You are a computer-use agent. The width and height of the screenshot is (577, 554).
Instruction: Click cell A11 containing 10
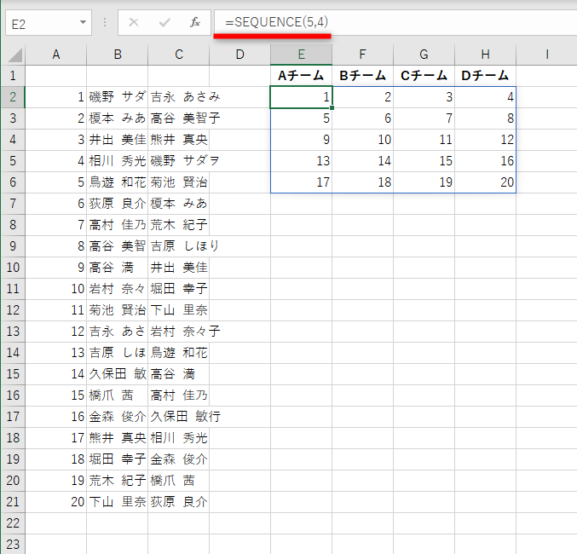(56, 289)
